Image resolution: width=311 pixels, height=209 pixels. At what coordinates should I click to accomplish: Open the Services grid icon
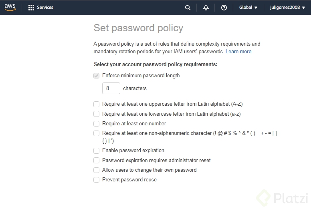(x=31, y=7)
